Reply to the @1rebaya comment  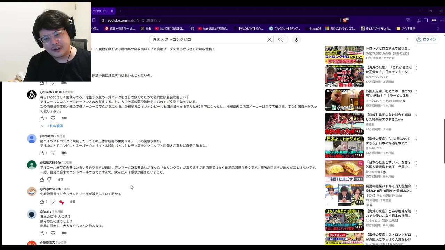(x=64, y=153)
